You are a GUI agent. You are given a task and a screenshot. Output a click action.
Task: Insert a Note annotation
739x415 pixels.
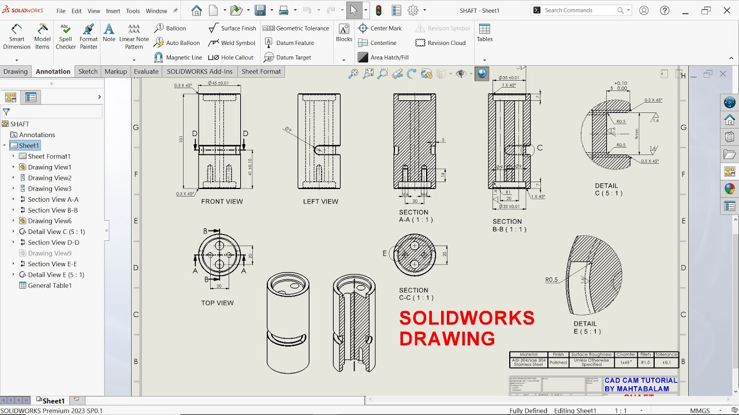[109, 33]
